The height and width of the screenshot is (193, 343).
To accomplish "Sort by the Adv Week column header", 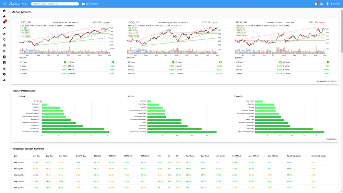I will pyautogui.click(x=190, y=156).
